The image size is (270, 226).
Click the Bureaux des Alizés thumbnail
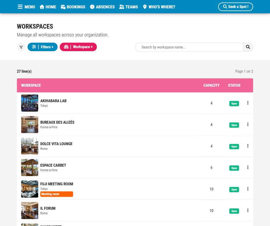point(30,124)
